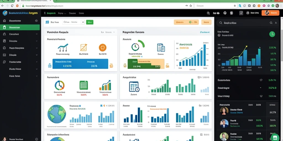Select the green highlighted sidebar item
283x141 pixels.
tap(20, 28)
